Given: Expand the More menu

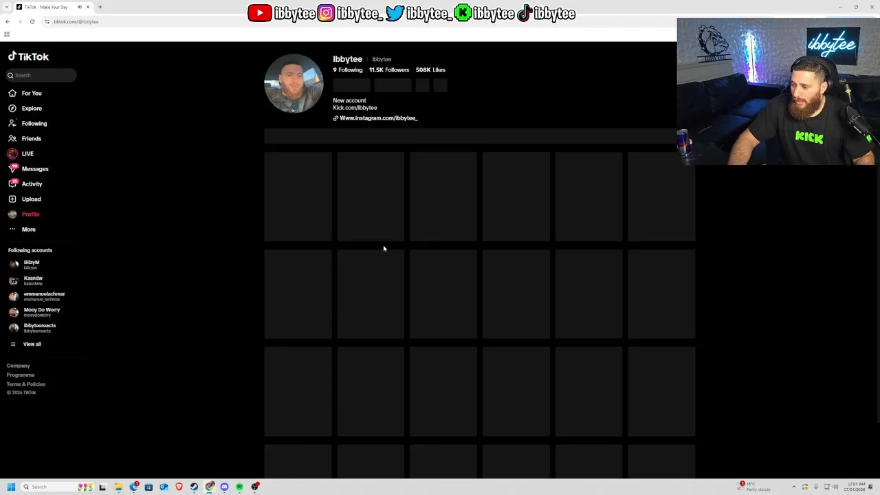Looking at the screenshot, I should (x=22, y=230).
